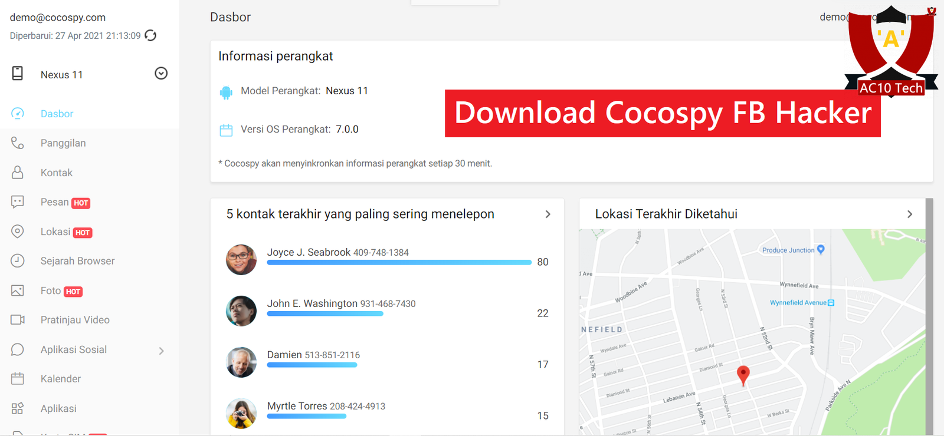Image resolution: width=944 pixels, height=436 pixels.
Task: Select contact name John E. Washington
Action: (312, 303)
